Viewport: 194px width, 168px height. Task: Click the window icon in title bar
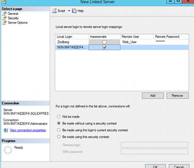click(x=4, y=2)
